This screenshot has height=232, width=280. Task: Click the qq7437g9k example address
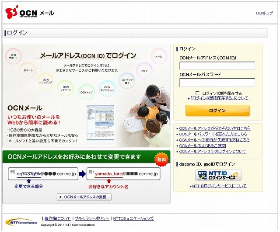coord(43,174)
